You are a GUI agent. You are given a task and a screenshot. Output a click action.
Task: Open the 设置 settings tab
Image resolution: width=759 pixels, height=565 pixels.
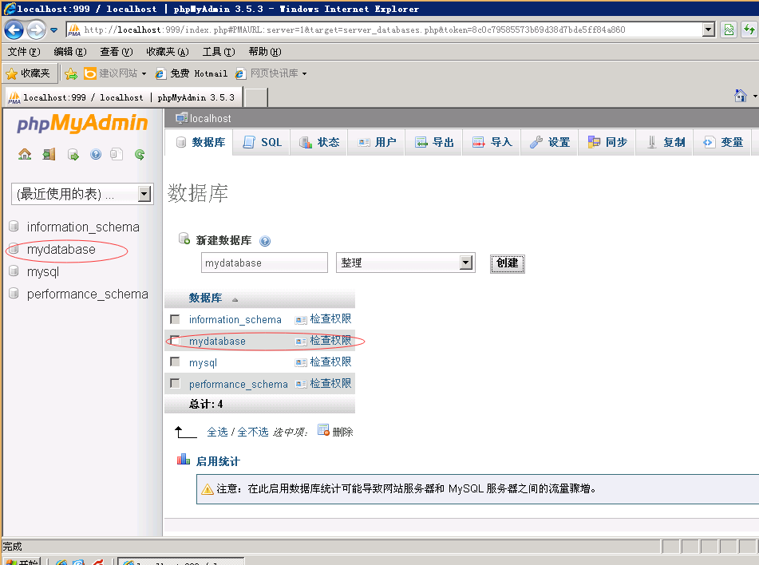click(549, 142)
